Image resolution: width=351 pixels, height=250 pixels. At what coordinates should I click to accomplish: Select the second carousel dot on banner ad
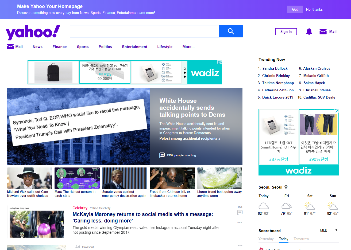click(x=185, y=73)
